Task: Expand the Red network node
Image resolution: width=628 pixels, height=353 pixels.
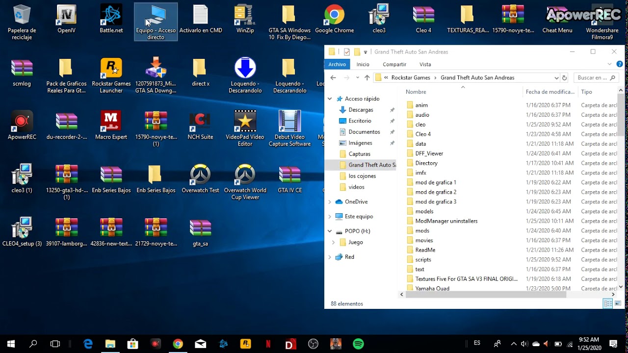Action: tap(330, 257)
